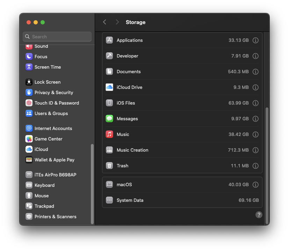Image resolution: width=289 pixels, height=251 pixels.
Task: Open Privacy & Security settings
Action: [53, 93]
